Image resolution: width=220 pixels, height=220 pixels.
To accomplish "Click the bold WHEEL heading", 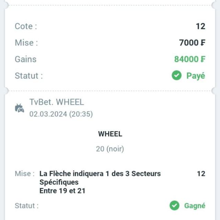I will (110, 134).
